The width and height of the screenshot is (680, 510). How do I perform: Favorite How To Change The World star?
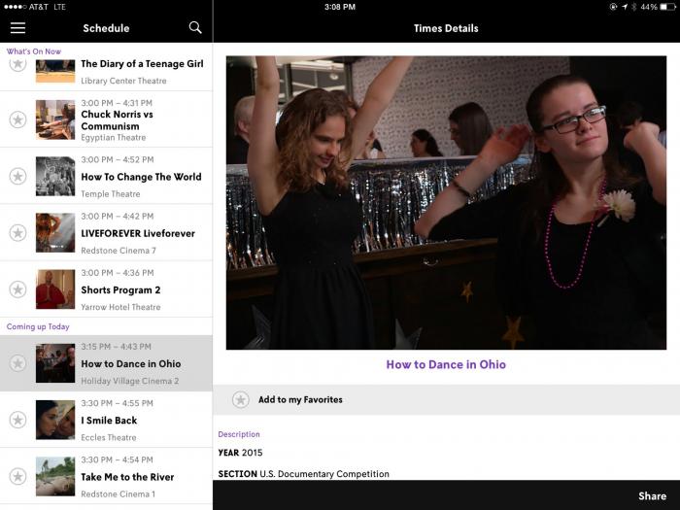pyautogui.click(x=17, y=177)
